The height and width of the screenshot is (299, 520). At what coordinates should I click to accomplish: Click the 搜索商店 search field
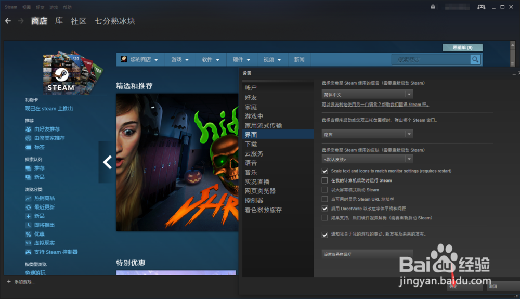tap(431, 60)
